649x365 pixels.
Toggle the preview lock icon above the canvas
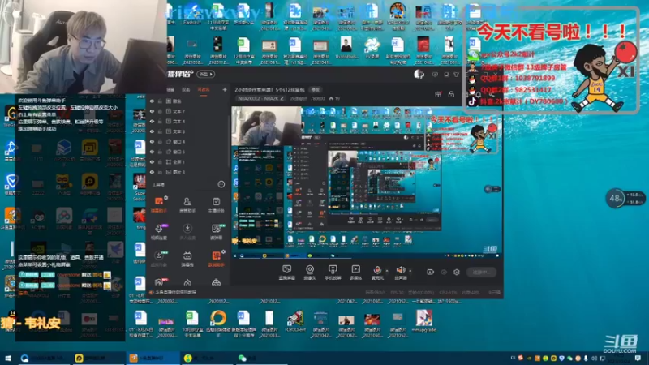point(451,94)
